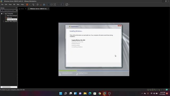Click the Installing Windows stage 2 label
The width and height of the screenshot is (170, 96).
pyautogui.click(x=83, y=73)
